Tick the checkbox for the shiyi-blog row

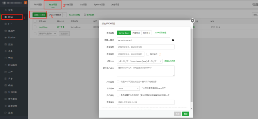[x=35, y=27]
